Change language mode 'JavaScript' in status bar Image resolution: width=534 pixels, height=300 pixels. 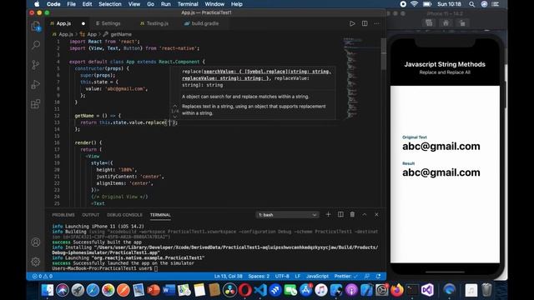pos(317,276)
